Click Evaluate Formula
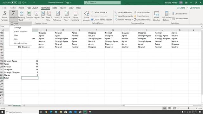The image size is (203, 114). pos(142,20)
